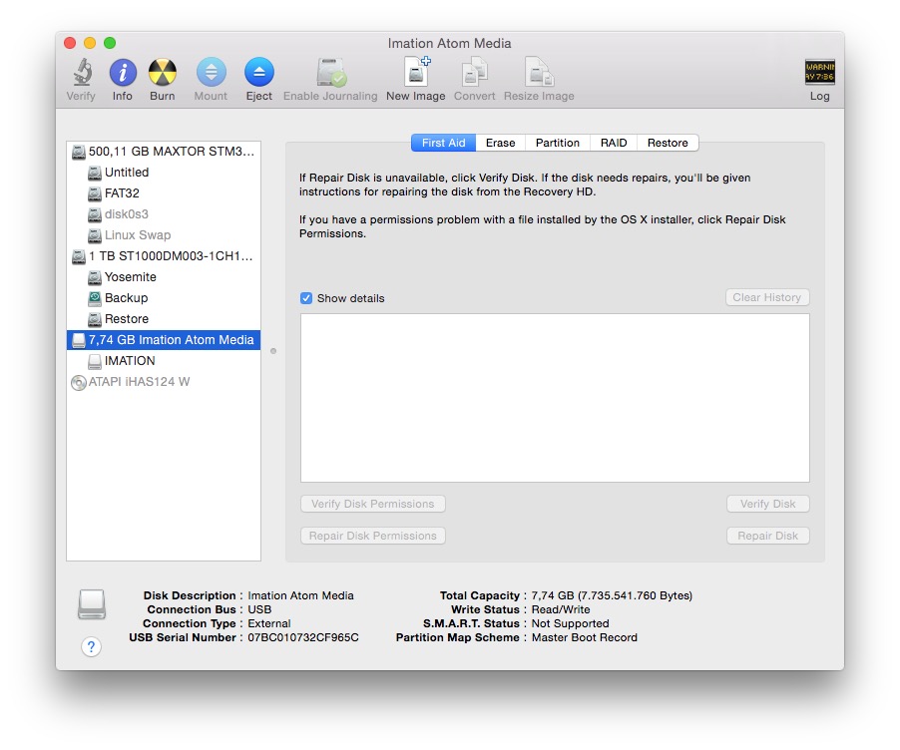Click the Convert toolbar icon

pyautogui.click(x=474, y=72)
